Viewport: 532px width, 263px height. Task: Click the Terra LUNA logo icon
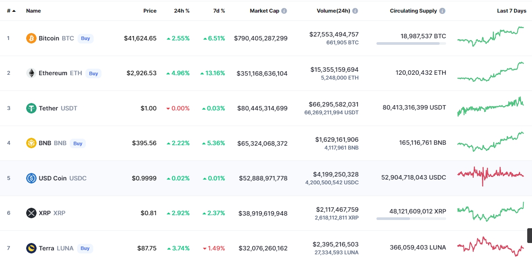31,248
